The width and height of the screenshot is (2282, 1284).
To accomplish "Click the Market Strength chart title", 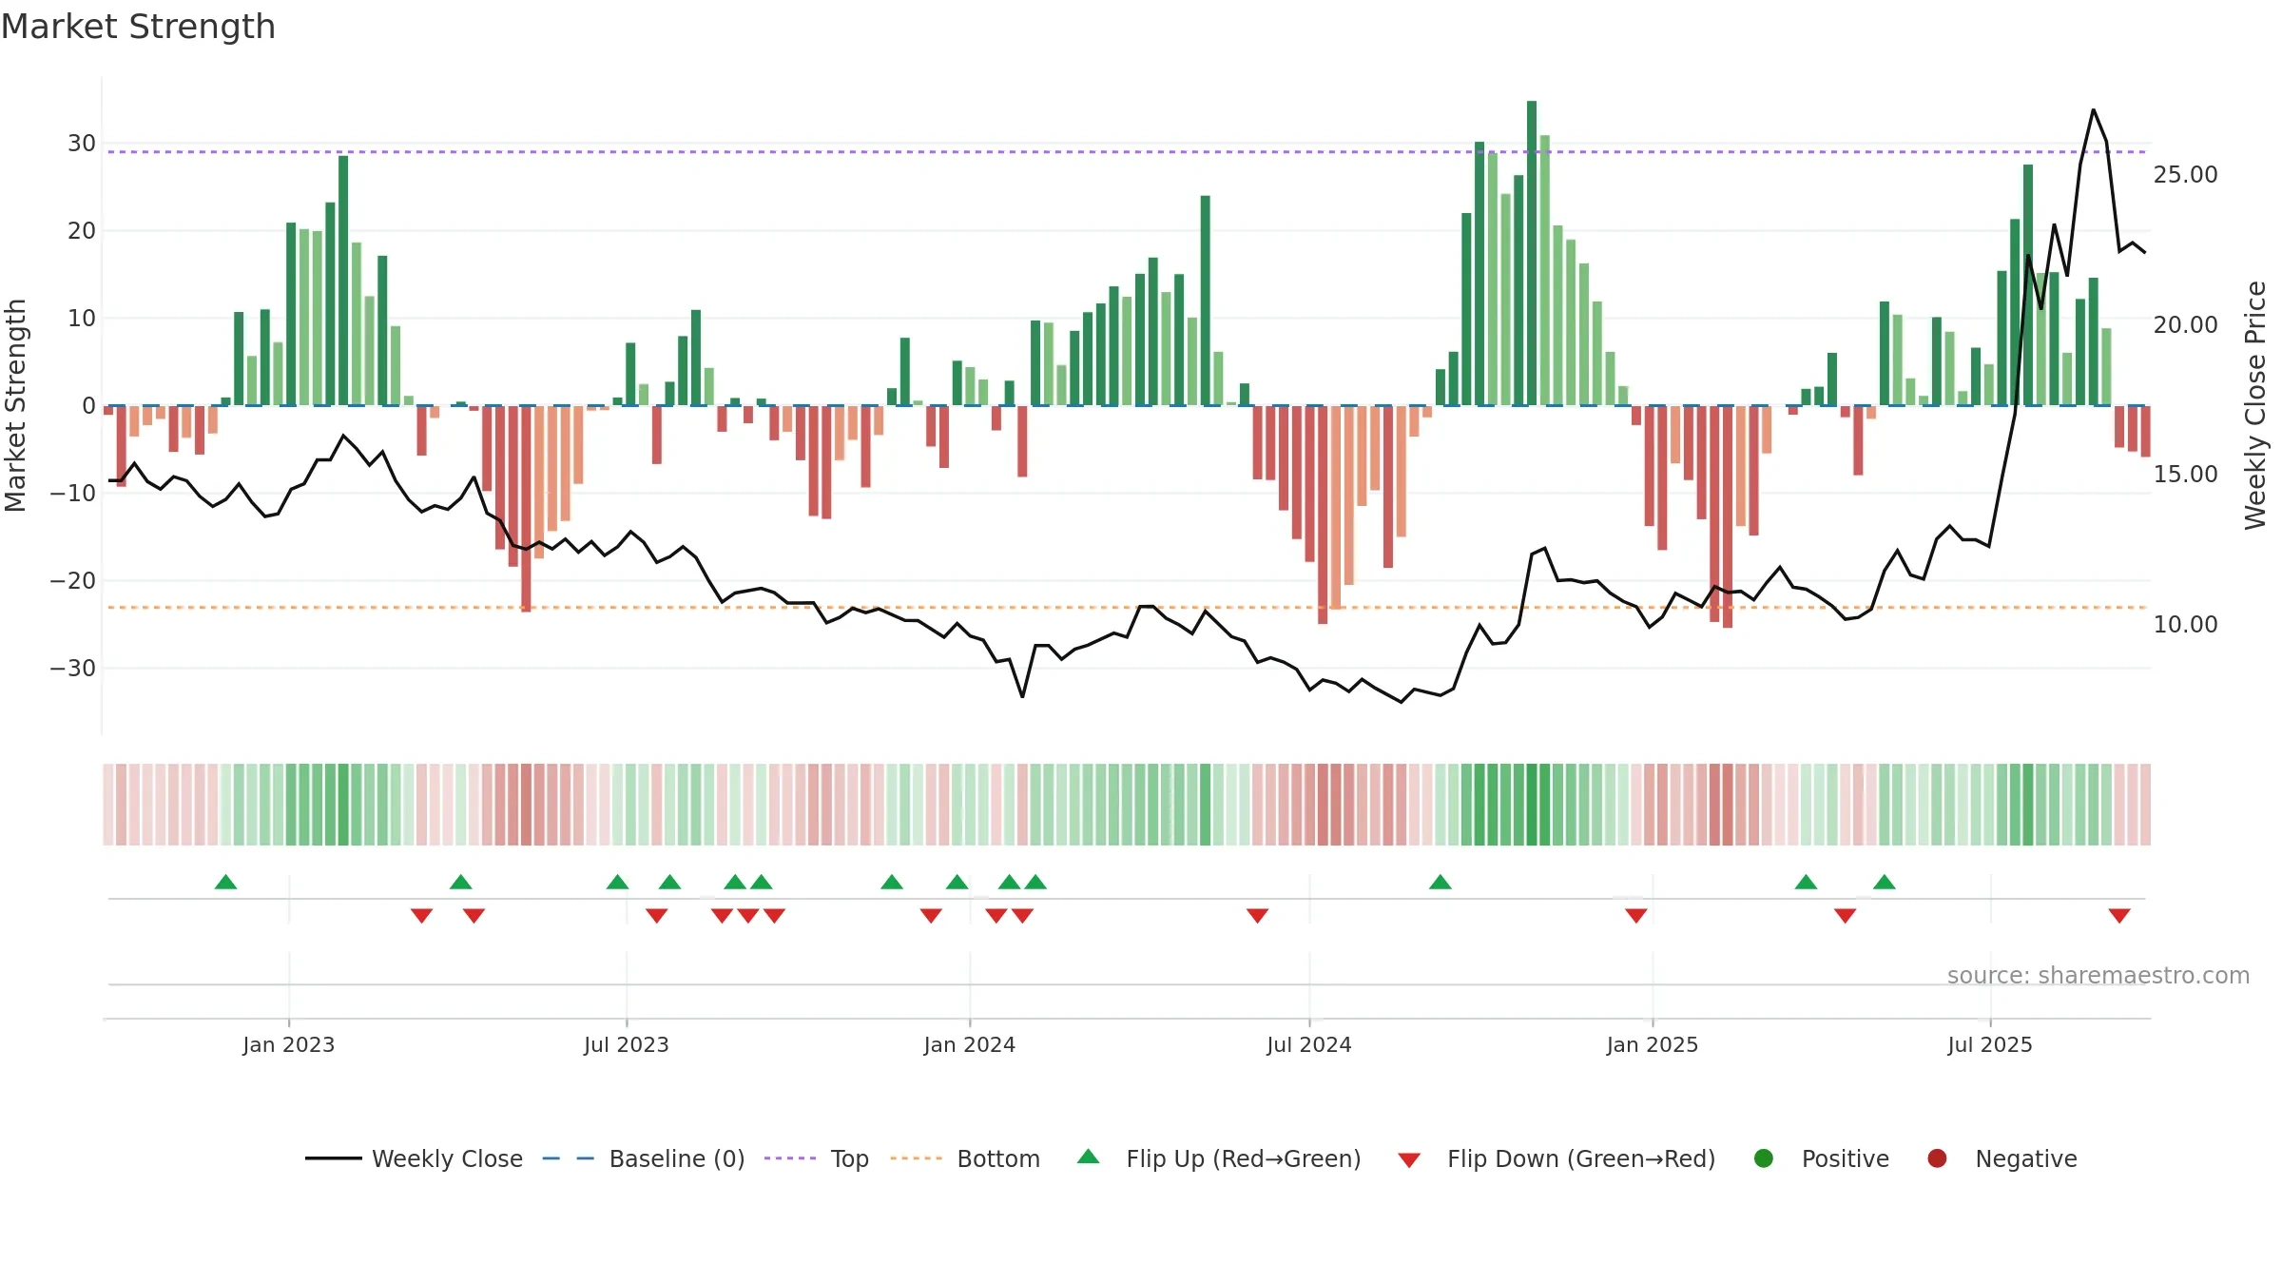I will (138, 27).
